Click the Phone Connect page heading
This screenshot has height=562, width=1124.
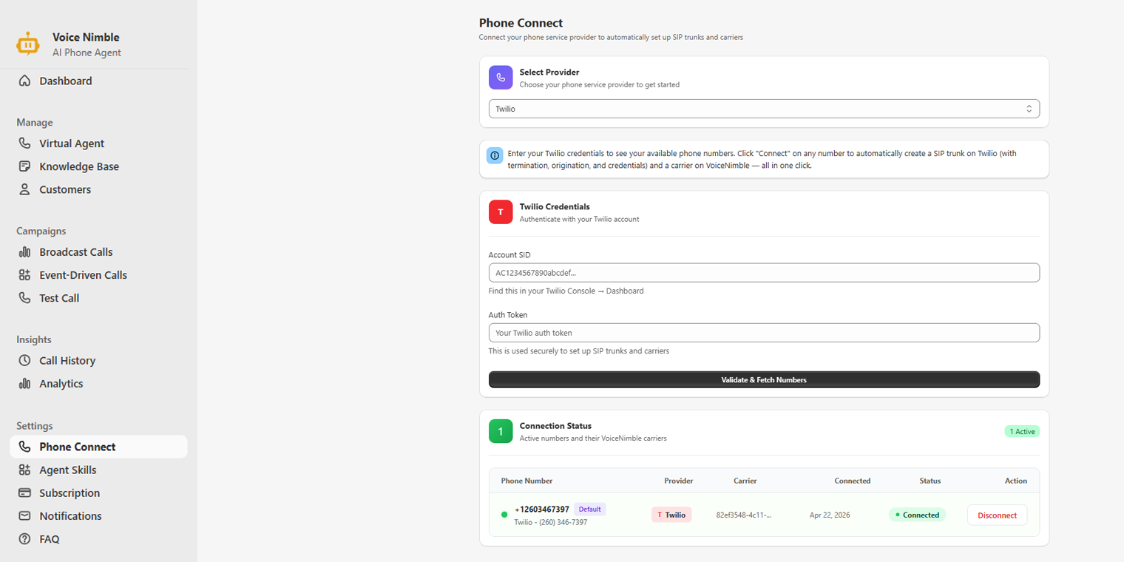point(521,23)
